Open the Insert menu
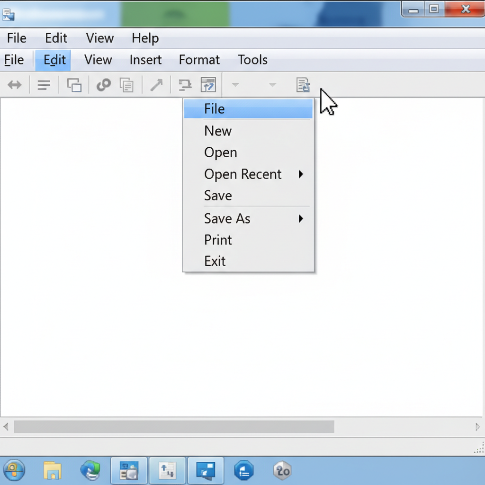This screenshot has height=485, width=485. point(145,60)
